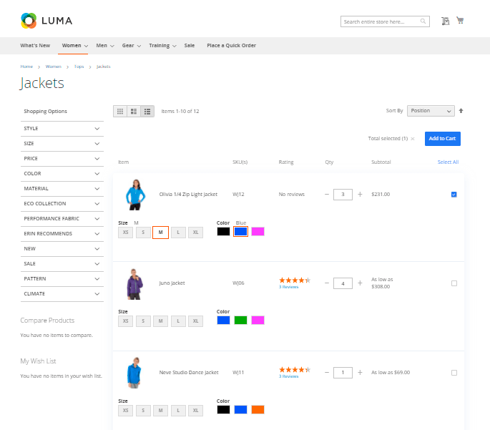The image size is (490, 430).
Task: Open Olivia 1/4 Zip Light Jacket product link
Action: [x=188, y=195]
